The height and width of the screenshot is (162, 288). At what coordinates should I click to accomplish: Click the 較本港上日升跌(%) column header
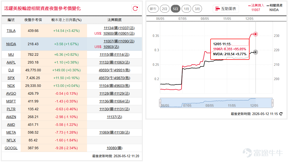(x=66, y=20)
